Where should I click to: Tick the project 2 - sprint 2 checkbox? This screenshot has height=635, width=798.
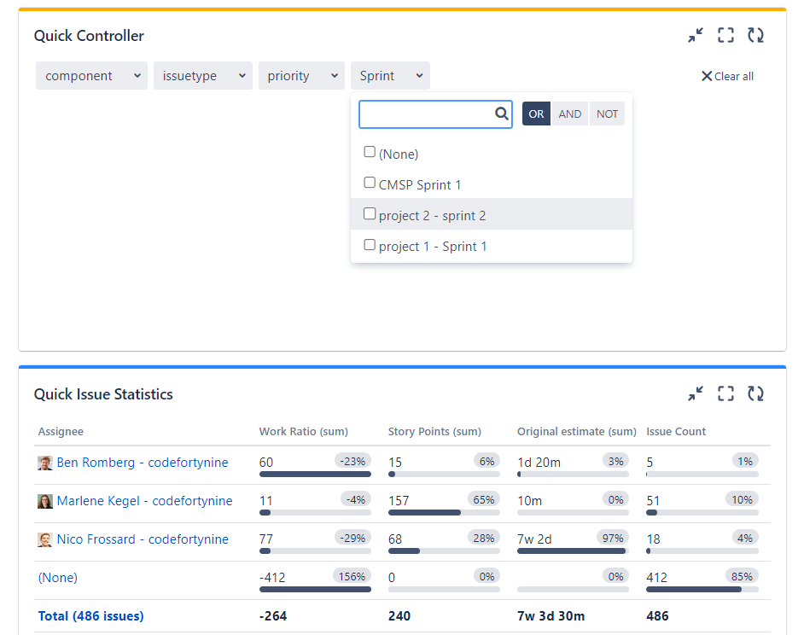(370, 213)
